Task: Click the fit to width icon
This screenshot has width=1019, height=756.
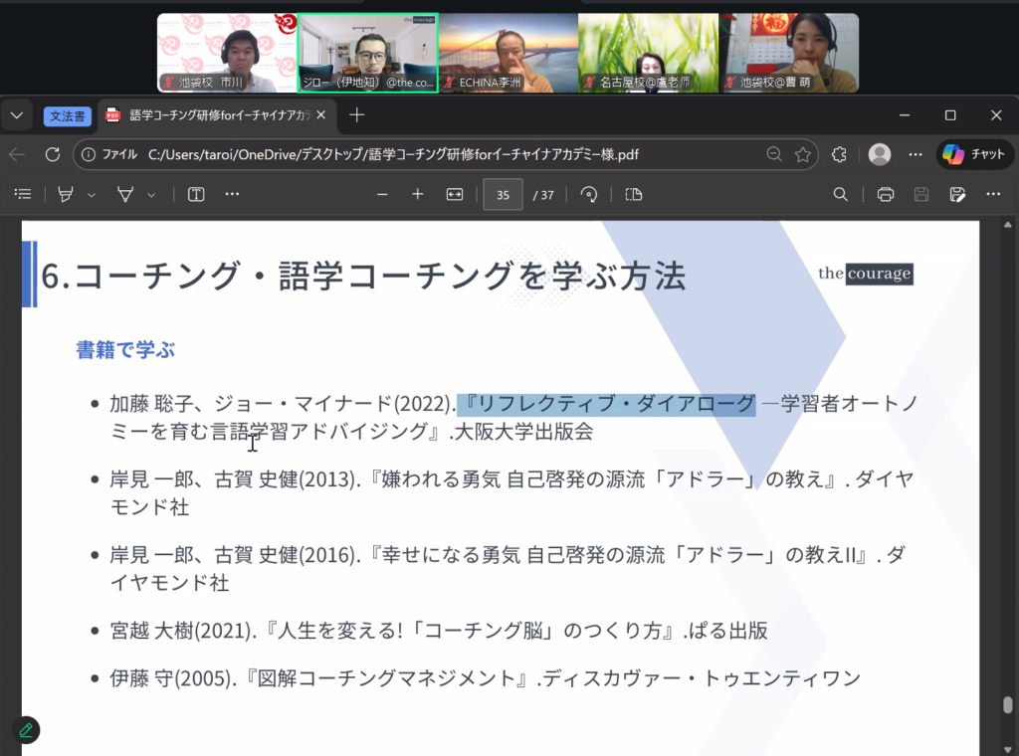Action: click(x=455, y=194)
